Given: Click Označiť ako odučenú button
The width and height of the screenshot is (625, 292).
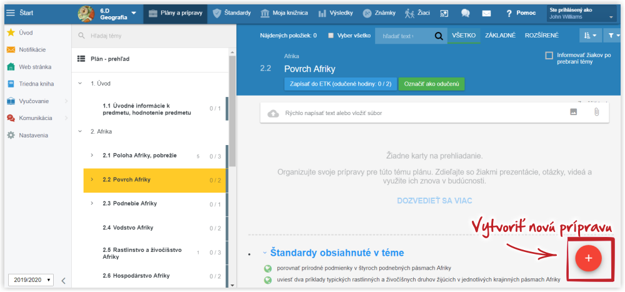Looking at the screenshot, I should [431, 84].
